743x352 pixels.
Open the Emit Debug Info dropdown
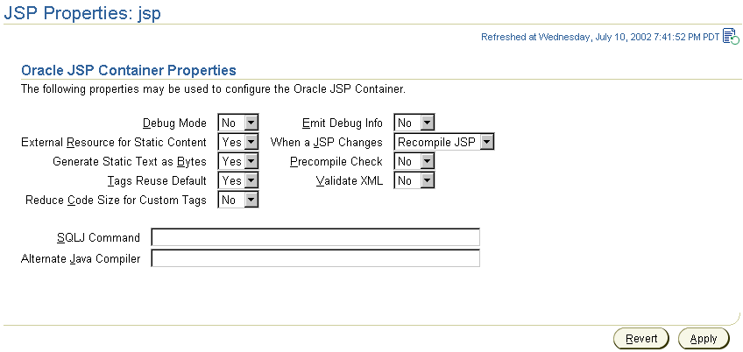tap(414, 123)
